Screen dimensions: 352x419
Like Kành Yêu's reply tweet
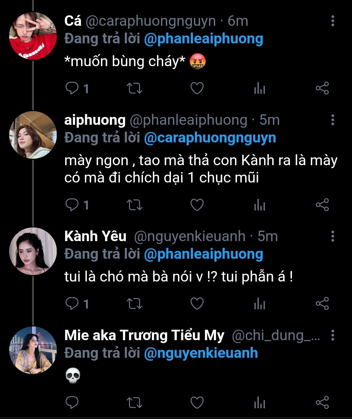tap(197, 304)
